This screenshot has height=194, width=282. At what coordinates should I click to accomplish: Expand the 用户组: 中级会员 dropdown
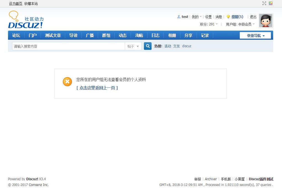tap(240, 24)
